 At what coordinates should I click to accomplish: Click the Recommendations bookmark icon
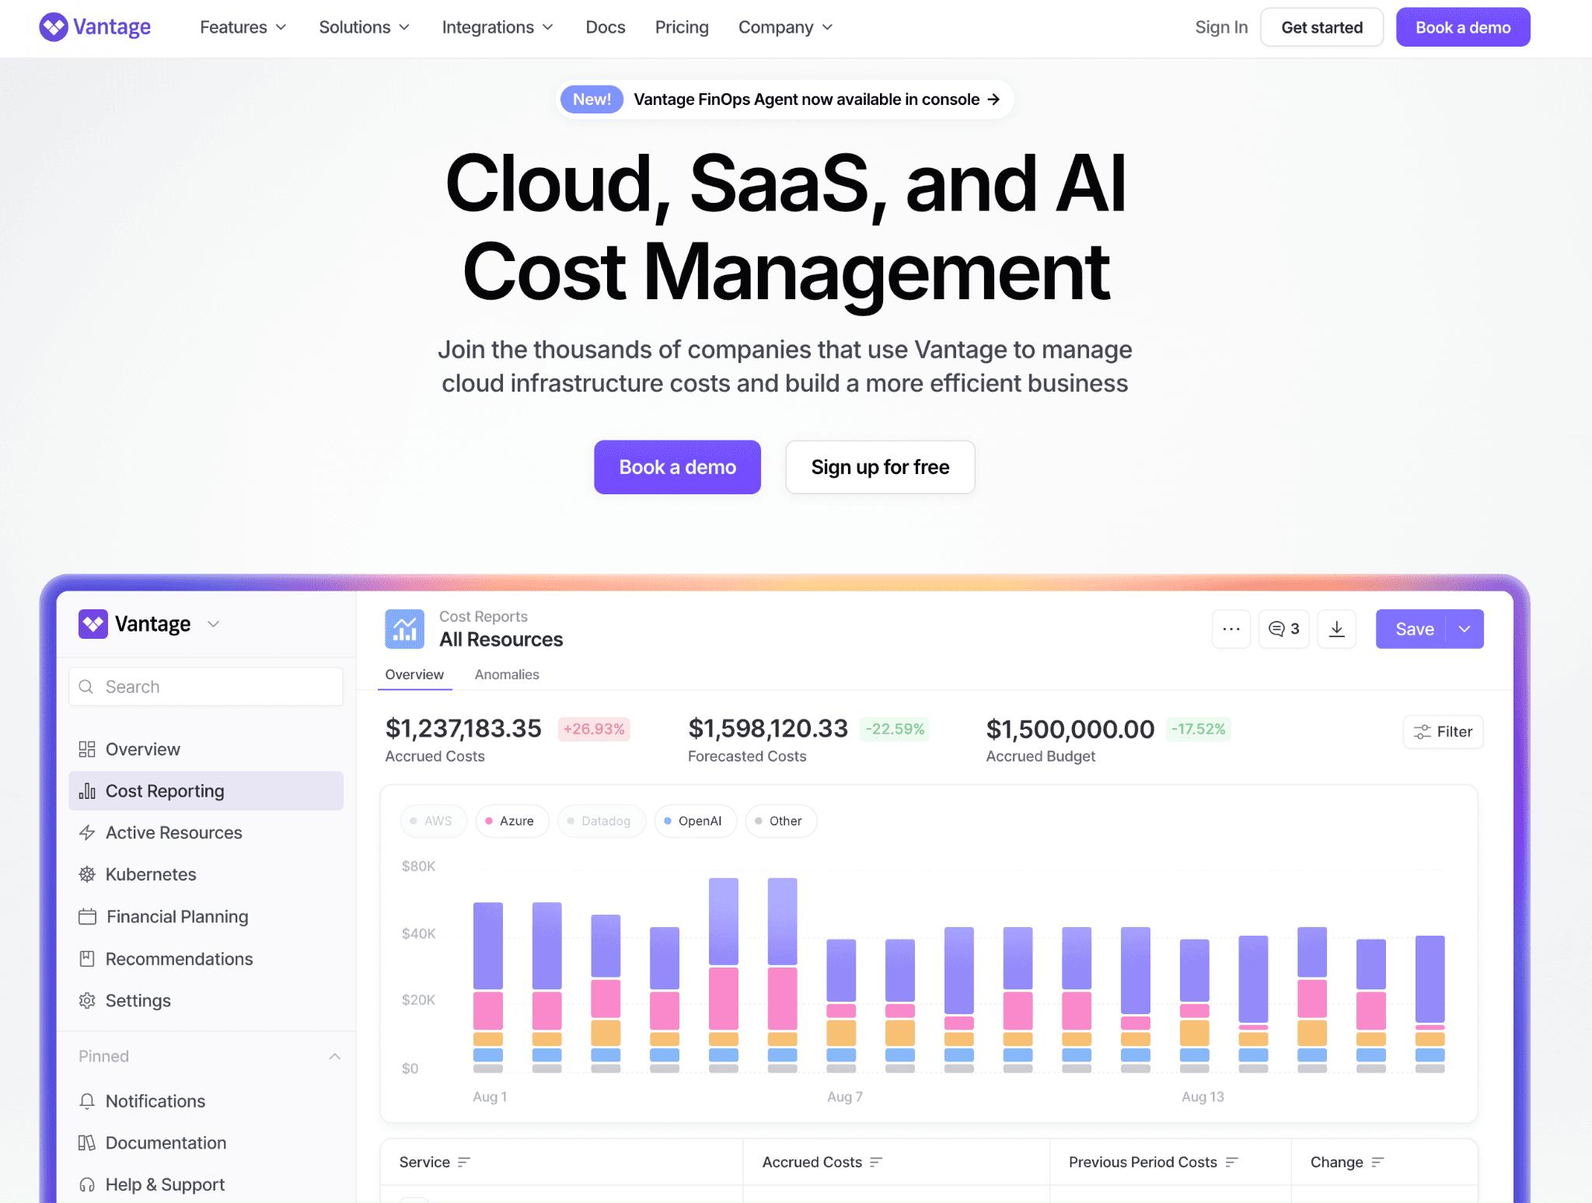coord(87,959)
